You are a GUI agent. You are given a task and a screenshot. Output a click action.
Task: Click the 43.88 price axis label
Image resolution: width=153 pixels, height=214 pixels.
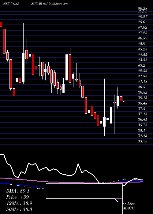(143, 60)
